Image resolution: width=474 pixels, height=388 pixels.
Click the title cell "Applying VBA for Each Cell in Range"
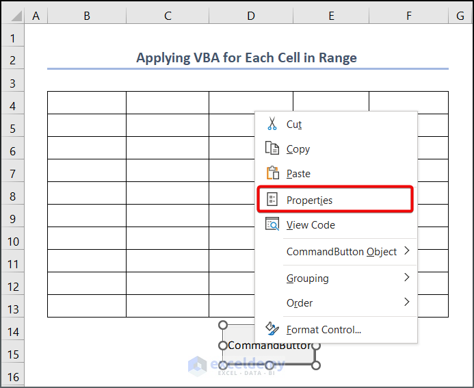pyautogui.click(x=246, y=58)
